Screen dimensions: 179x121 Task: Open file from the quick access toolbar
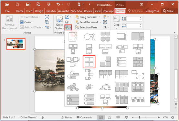point(7,4)
